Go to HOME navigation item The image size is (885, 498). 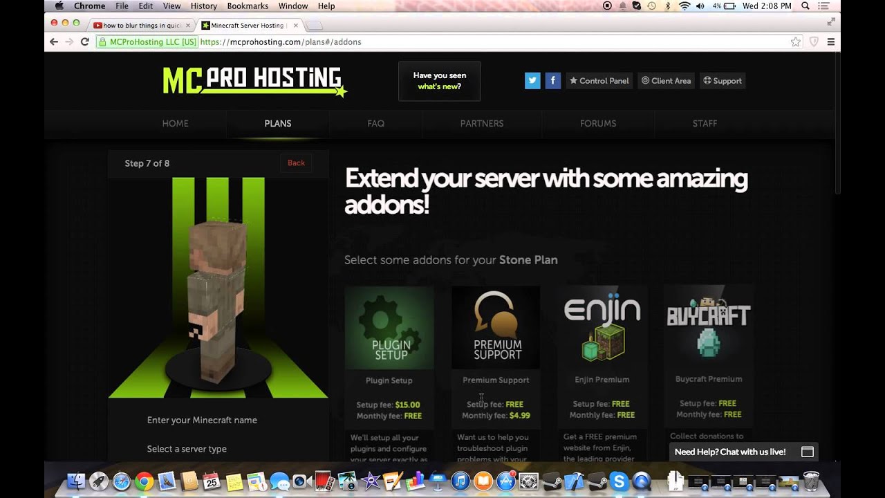pos(175,123)
